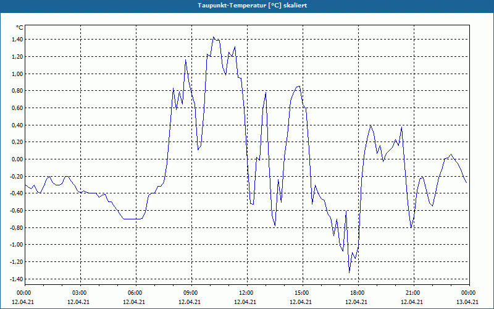Pick the -1,20 y-axis label
This screenshot has height=309, width=494.
pyautogui.click(x=17, y=261)
